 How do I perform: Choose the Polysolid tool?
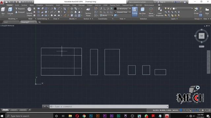[x=20, y=9]
